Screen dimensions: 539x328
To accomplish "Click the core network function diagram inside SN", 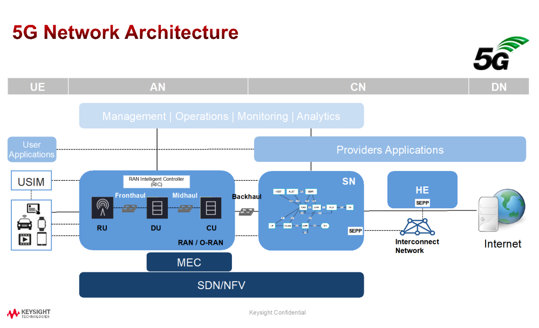I will [x=311, y=210].
